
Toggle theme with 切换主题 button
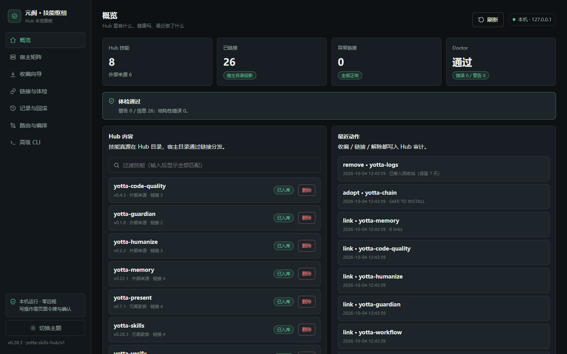[x=45, y=328]
